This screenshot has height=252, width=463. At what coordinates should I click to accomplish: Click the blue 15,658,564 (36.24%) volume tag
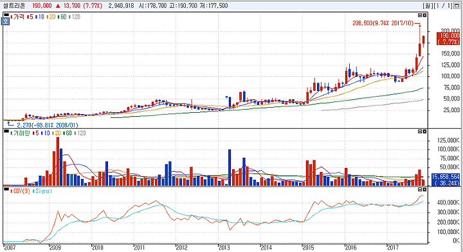[x=446, y=180]
